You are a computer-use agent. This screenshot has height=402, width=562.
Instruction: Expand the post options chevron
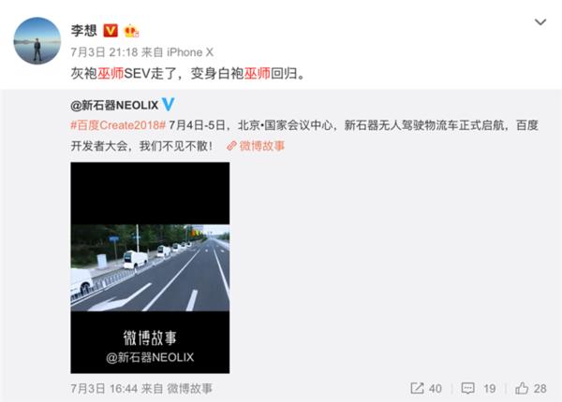click(540, 22)
